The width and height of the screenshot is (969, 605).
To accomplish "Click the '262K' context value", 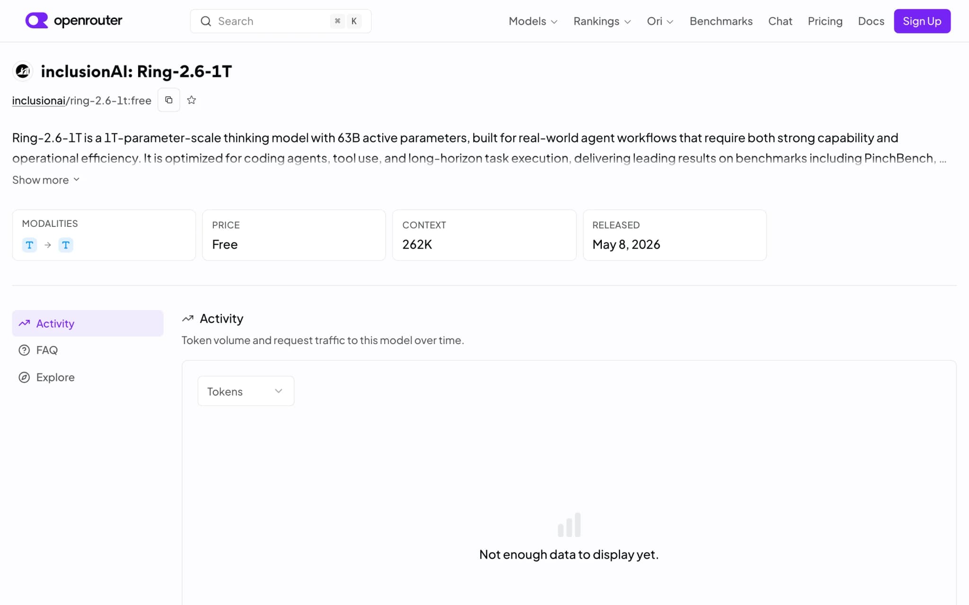I will 417,244.
